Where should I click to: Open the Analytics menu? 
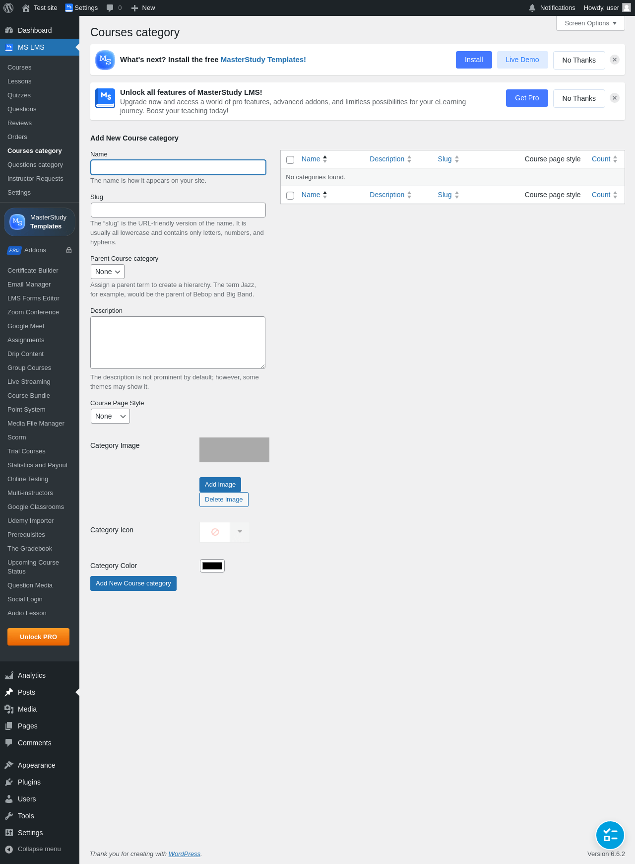point(40,675)
